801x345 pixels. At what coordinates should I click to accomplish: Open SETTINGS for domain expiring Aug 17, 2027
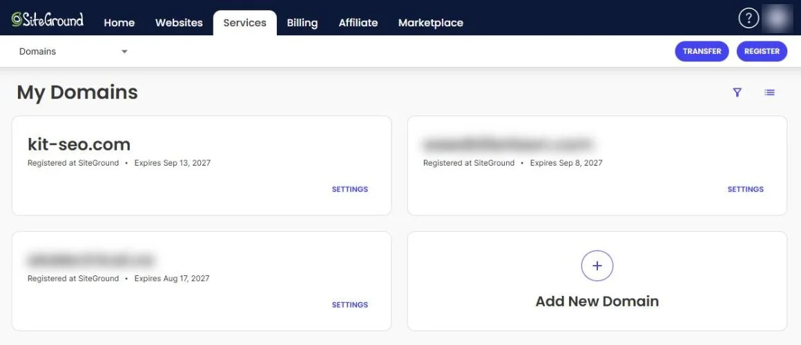tap(350, 305)
